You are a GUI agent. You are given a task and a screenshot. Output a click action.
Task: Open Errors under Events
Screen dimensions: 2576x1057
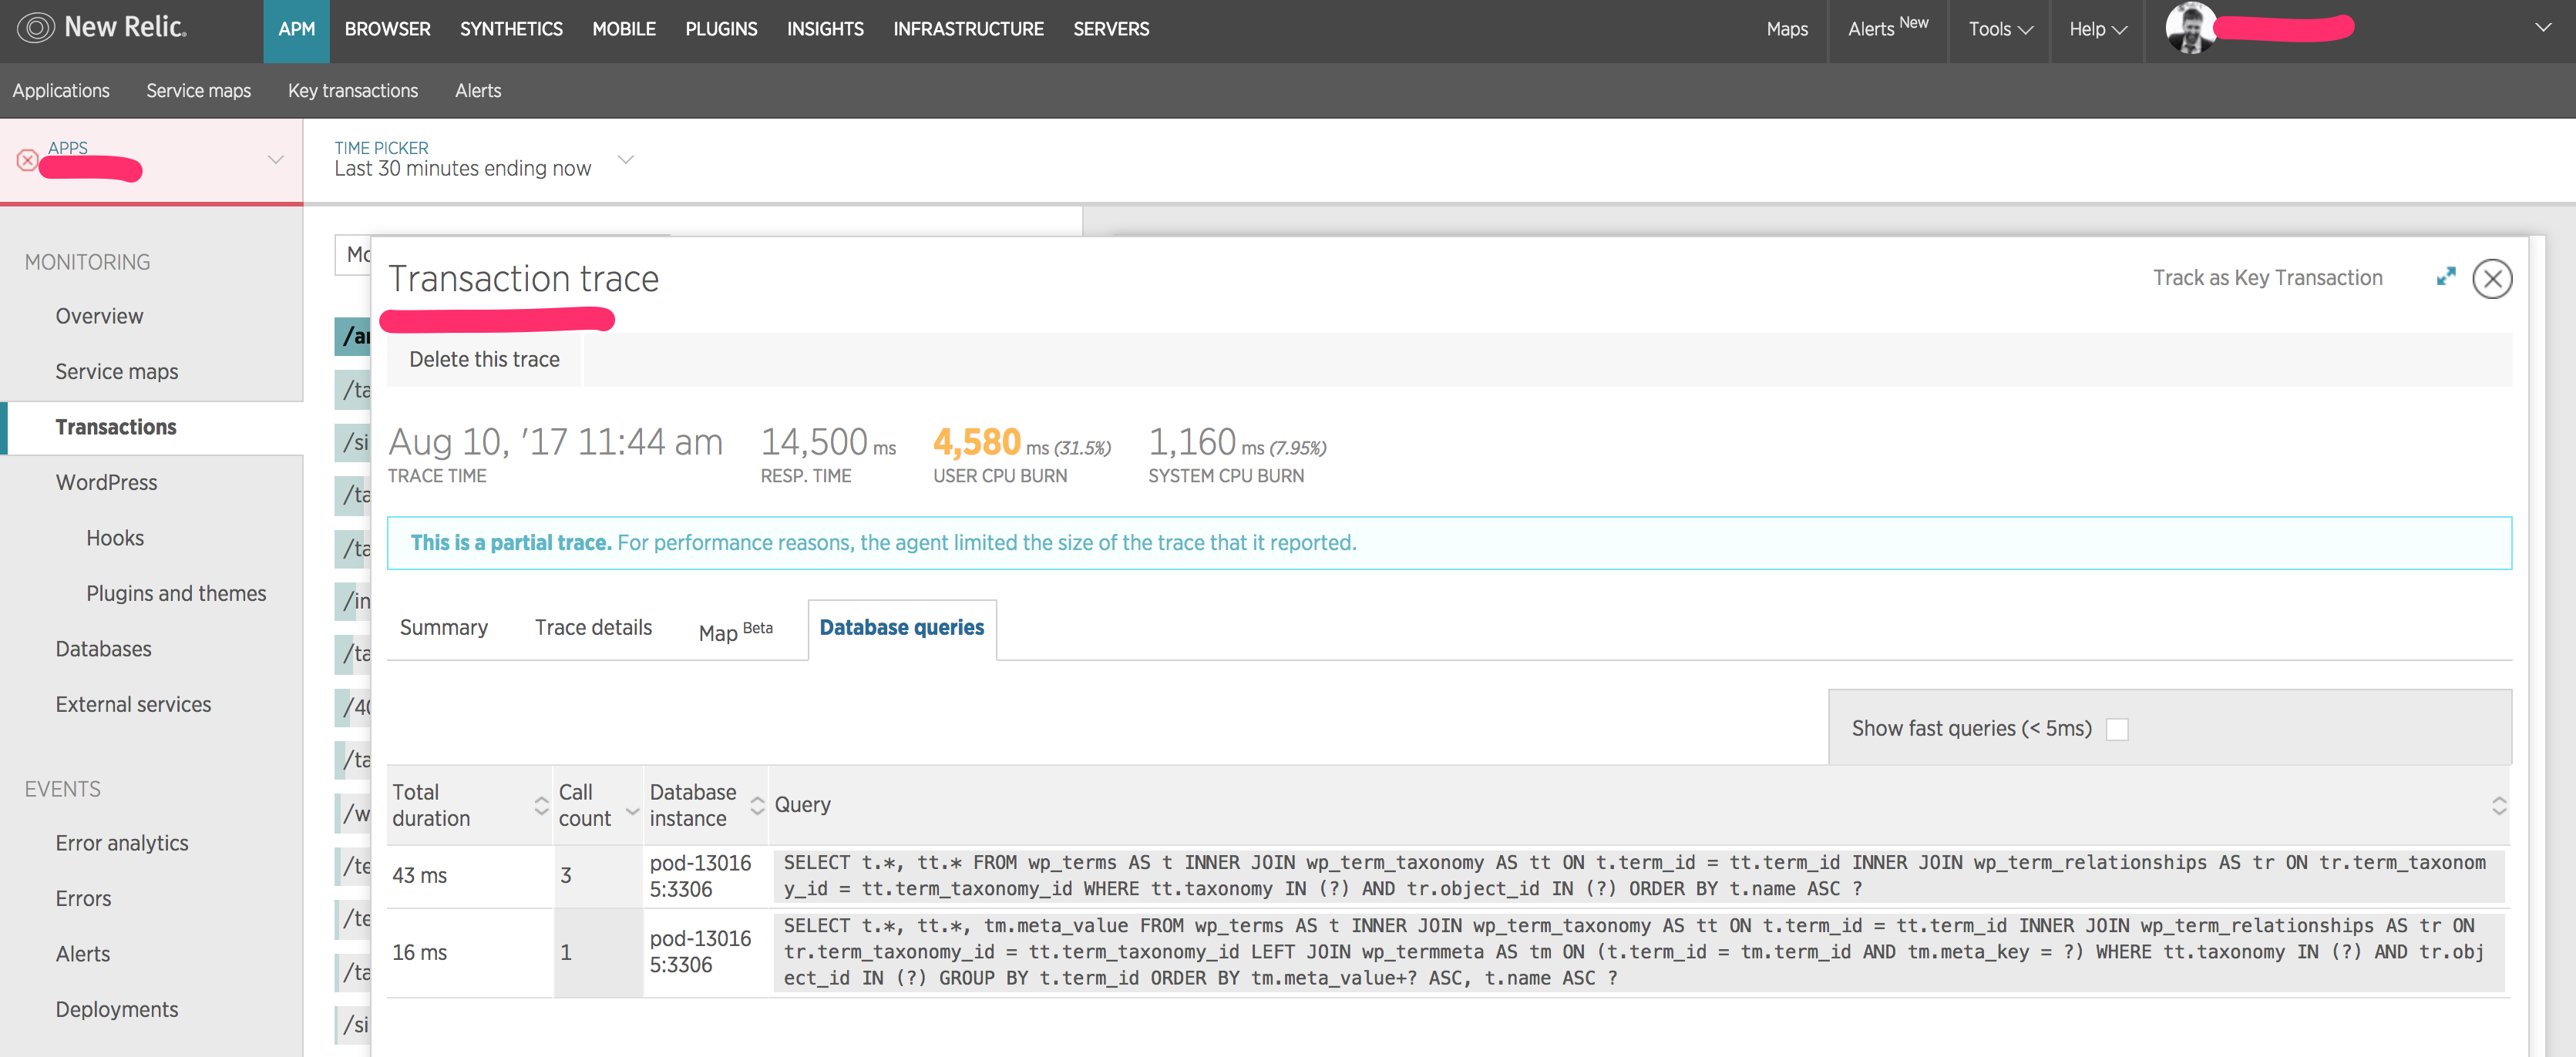pos(83,899)
